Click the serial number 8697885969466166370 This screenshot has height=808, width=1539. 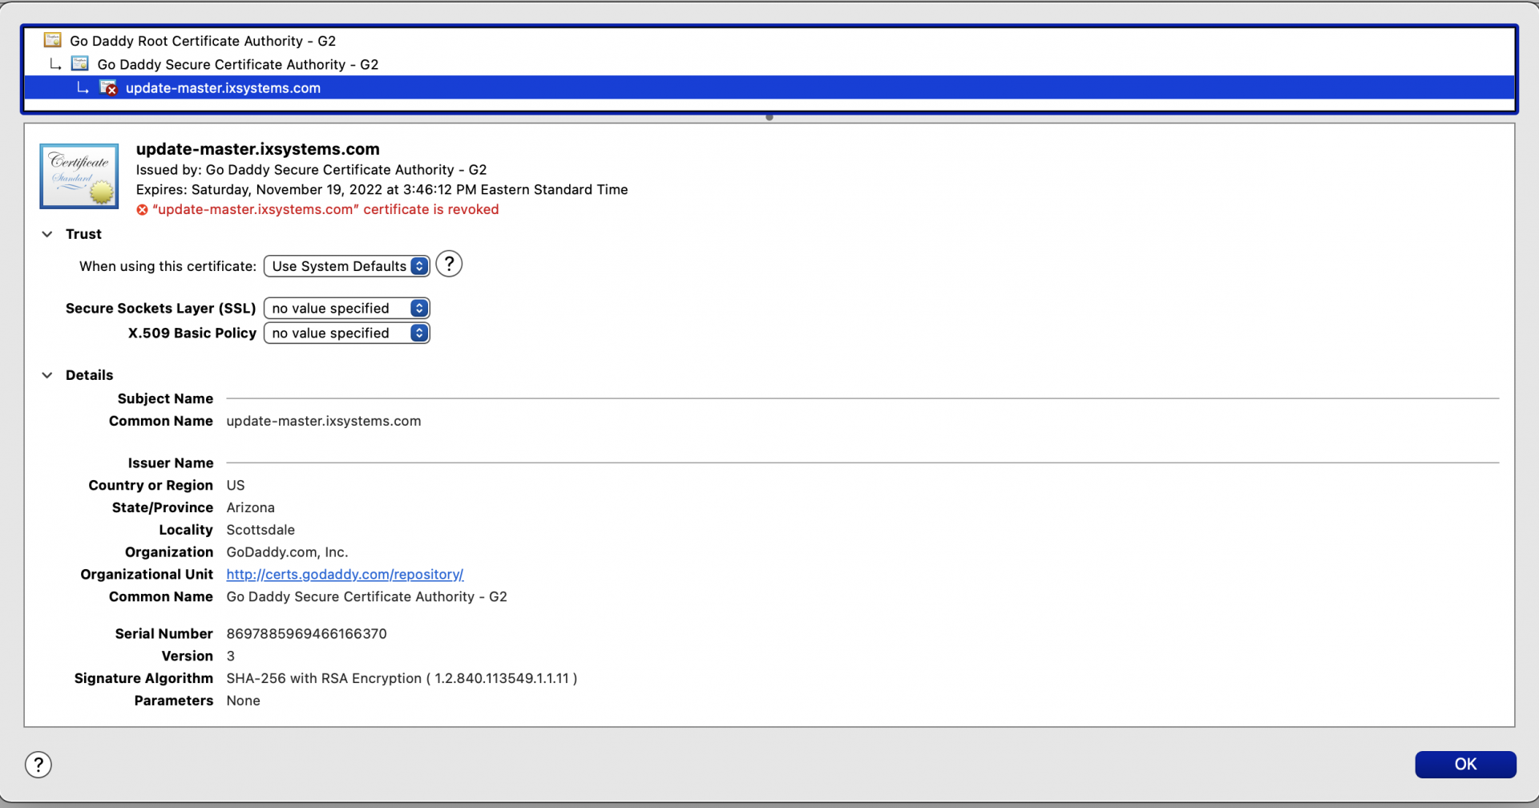[306, 634]
